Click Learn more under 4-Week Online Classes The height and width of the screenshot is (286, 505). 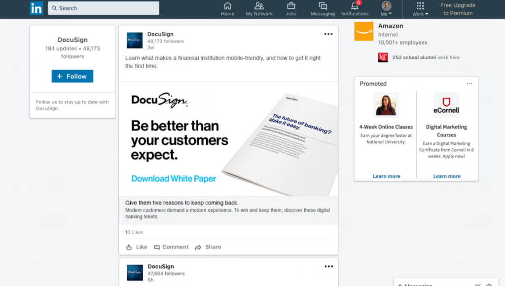tap(386, 176)
